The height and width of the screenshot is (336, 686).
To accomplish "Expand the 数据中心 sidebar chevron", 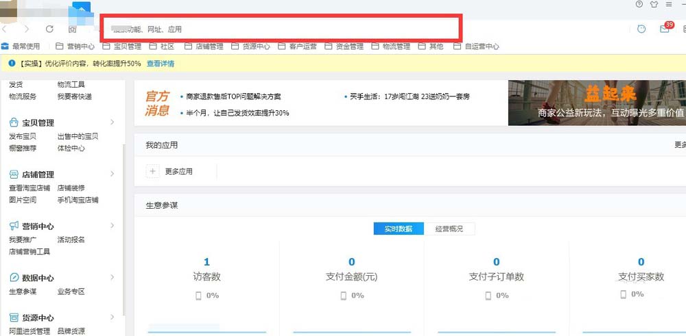I will [112, 277].
